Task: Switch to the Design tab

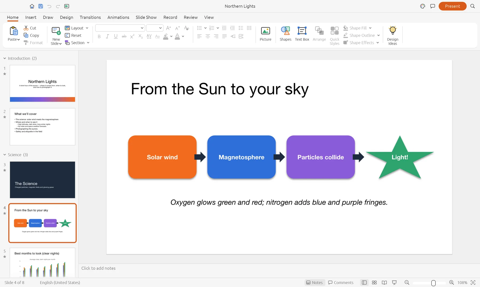Action: point(66,17)
